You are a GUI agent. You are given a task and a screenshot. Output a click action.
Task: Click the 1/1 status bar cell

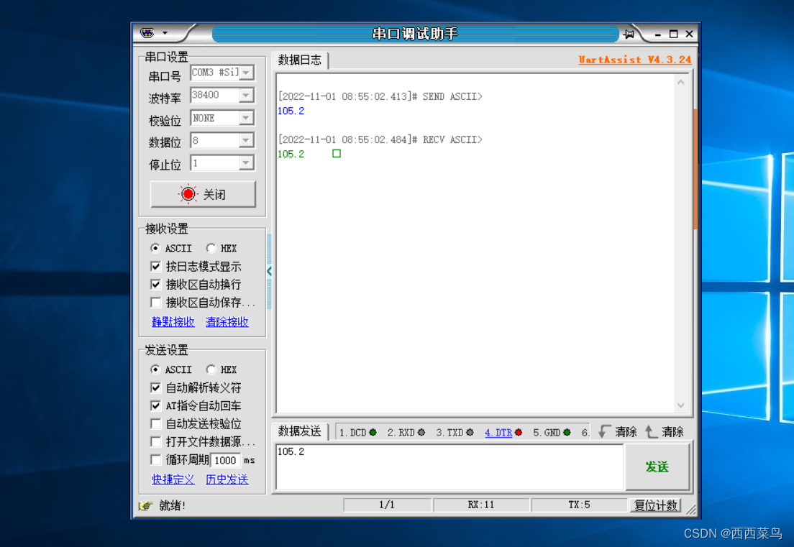coord(387,505)
